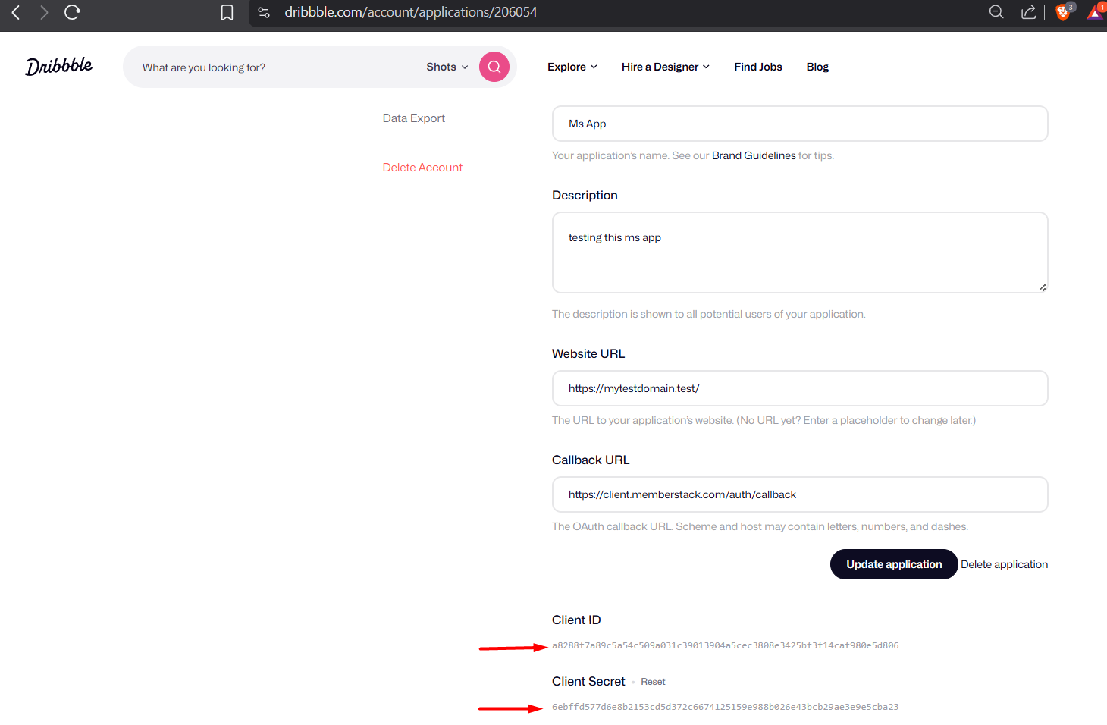Reset the Client Secret
1107x725 pixels.
point(653,682)
